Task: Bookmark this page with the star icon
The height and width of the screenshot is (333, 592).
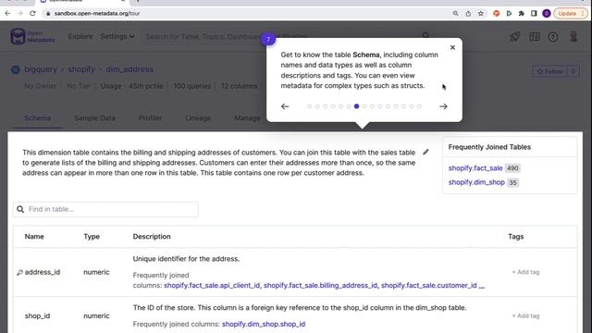Action: (x=481, y=13)
